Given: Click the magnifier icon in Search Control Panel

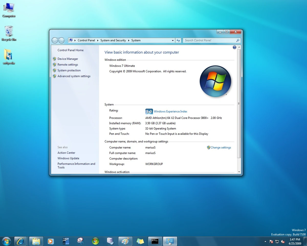Looking at the screenshot, I should (x=238, y=40).
